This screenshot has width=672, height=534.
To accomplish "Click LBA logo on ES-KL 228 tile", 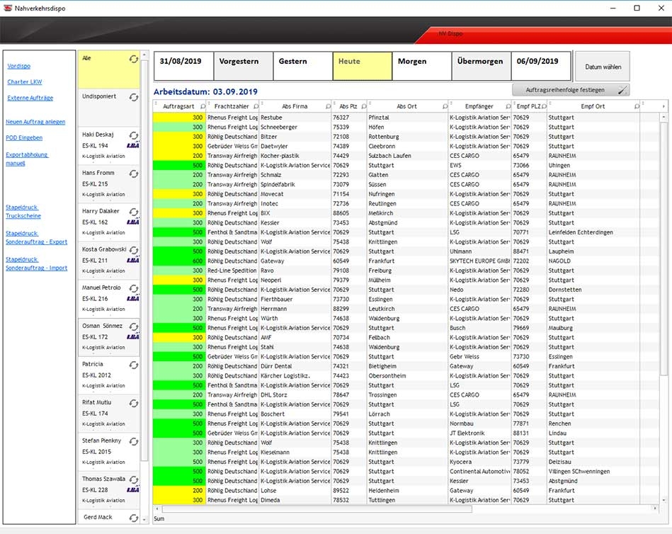I will pyautogui.click(x=133, y=490).
